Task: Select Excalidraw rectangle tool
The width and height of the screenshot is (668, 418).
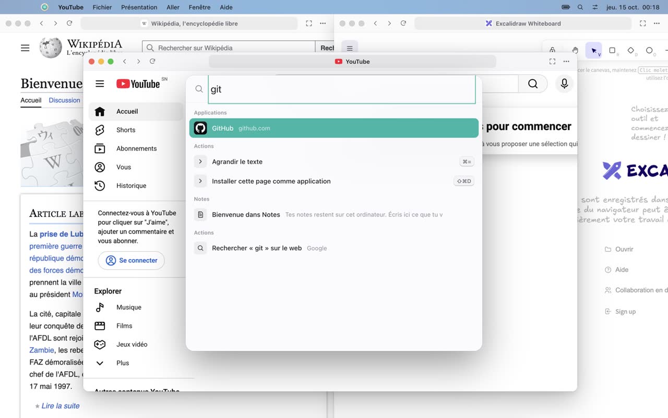Action: click(x=613, y=51)
